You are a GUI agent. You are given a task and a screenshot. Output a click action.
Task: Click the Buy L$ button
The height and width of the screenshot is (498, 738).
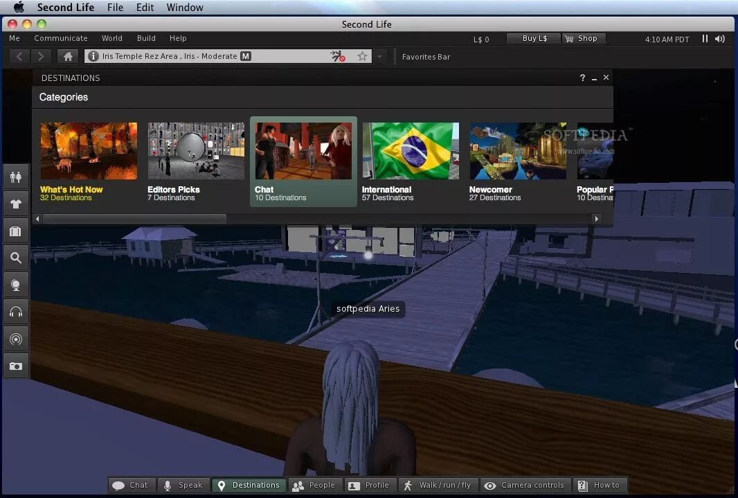pyautogui.click(x=534, y=39)
